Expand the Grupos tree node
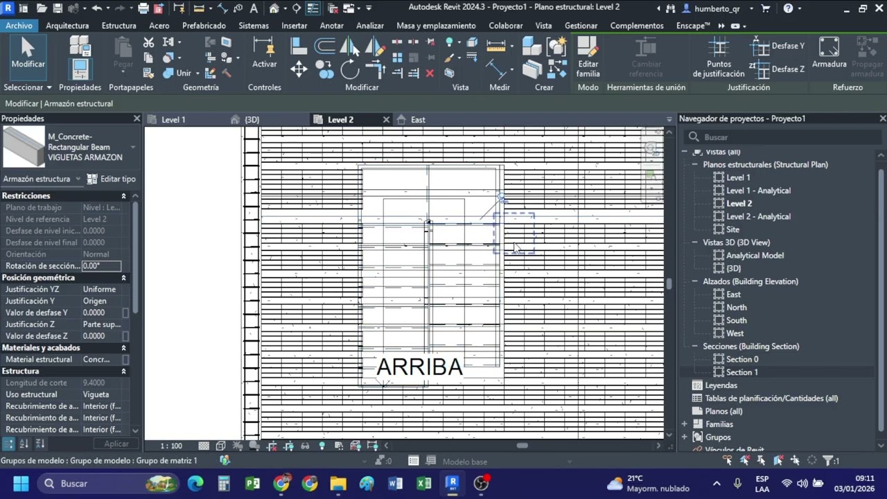 (685, 437)
